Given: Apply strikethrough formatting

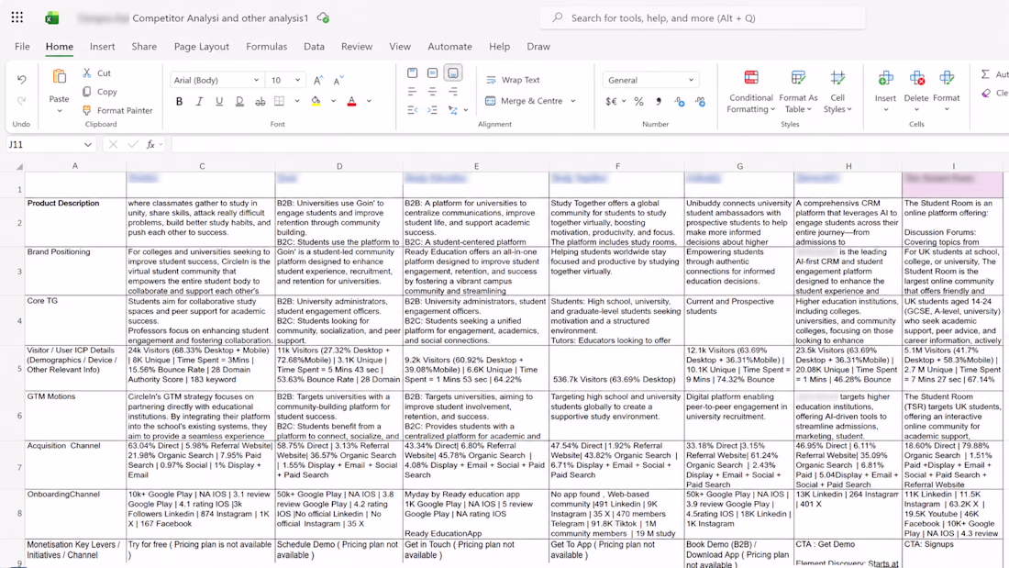Looking at the screenshot, I should tap(260, 101).
